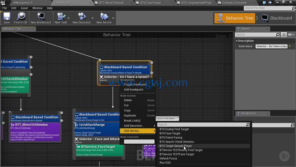Switch to Blackboard mode button

click(x=277, y=18)
